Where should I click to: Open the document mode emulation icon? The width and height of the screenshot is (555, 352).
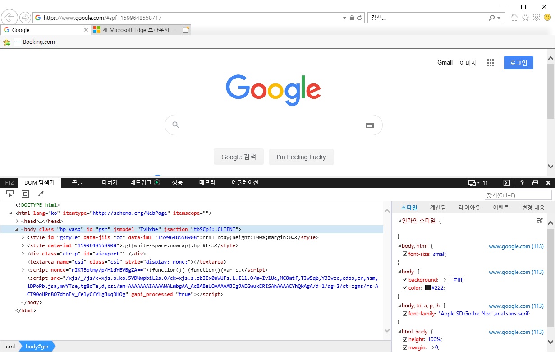[473, 183]
